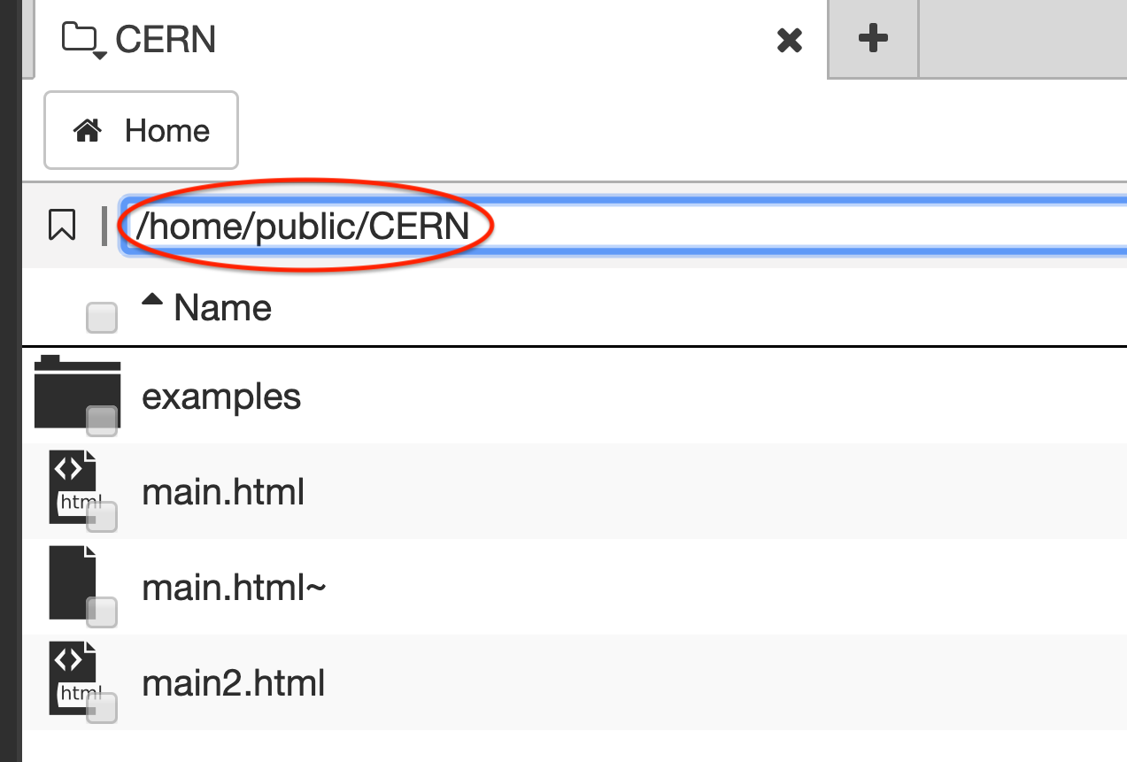
Task: Toggle the sort arrow on the Name column
Action: 152,299
